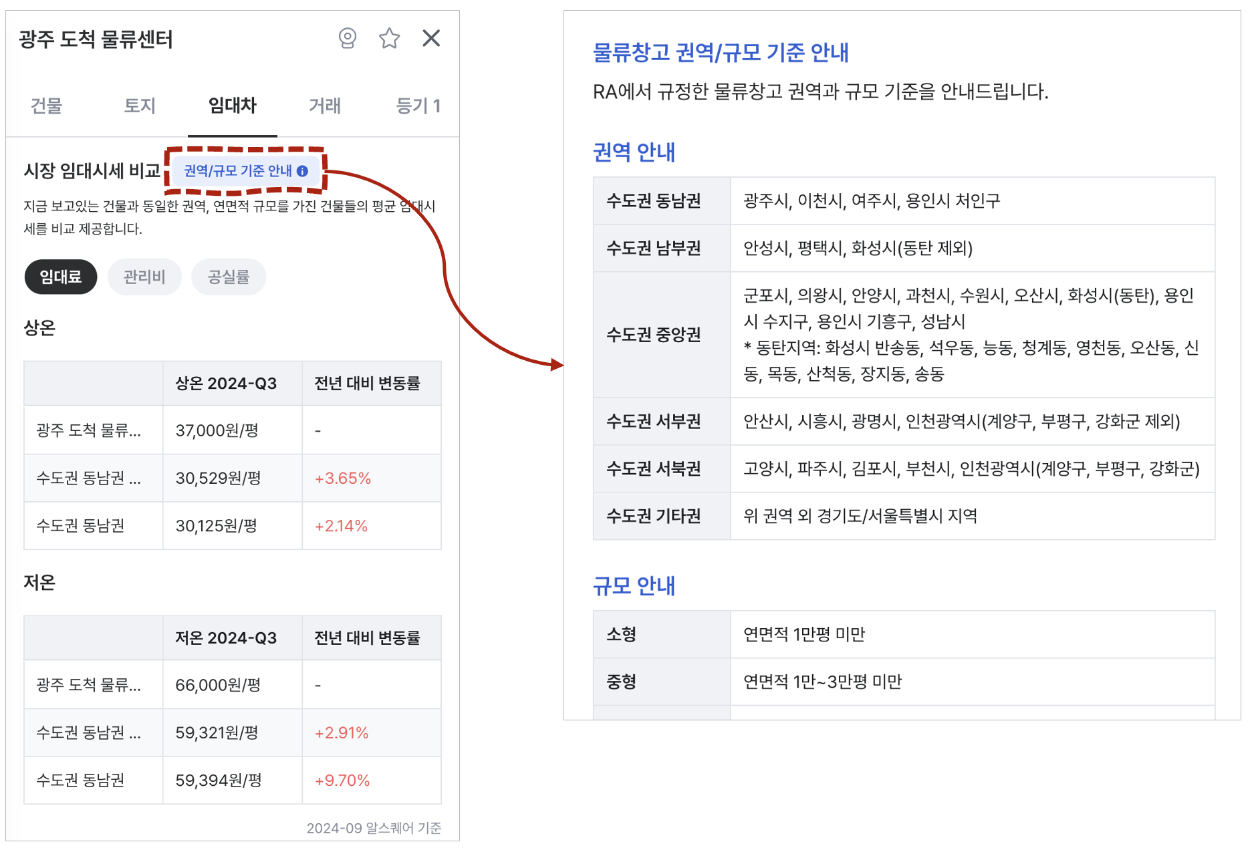1250x850 pixels.
Task: Open the info icon beside 권역/규모 기준 안내
Action: [x=303, y=171]
